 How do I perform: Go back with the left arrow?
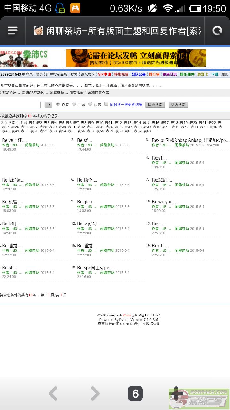(53, 394)
